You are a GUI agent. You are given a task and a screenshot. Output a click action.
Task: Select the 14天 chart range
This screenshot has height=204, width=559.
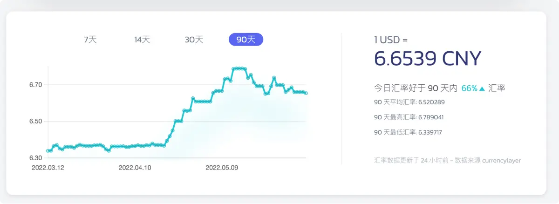tap(142, 40)
